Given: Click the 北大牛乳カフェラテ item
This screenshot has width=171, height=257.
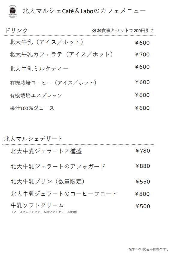Looking at the screenshot, I should click(61, 54).
